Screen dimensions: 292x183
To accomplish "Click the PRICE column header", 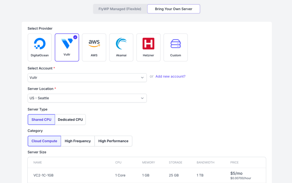I will (234, 163).
